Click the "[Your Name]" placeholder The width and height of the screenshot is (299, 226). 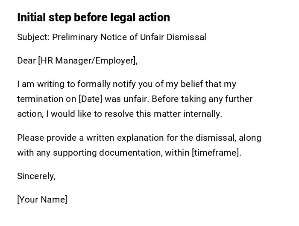point(42,200)
